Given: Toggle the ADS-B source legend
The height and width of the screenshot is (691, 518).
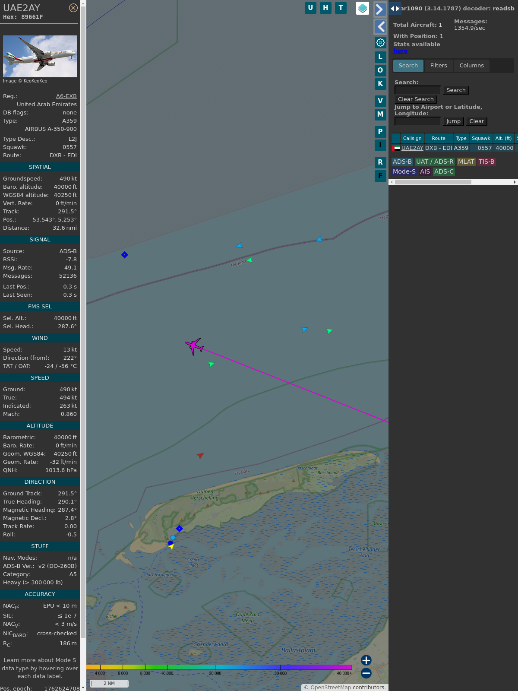Looking at the screenshot, I should pyautogui.click(x=402, y=162).
